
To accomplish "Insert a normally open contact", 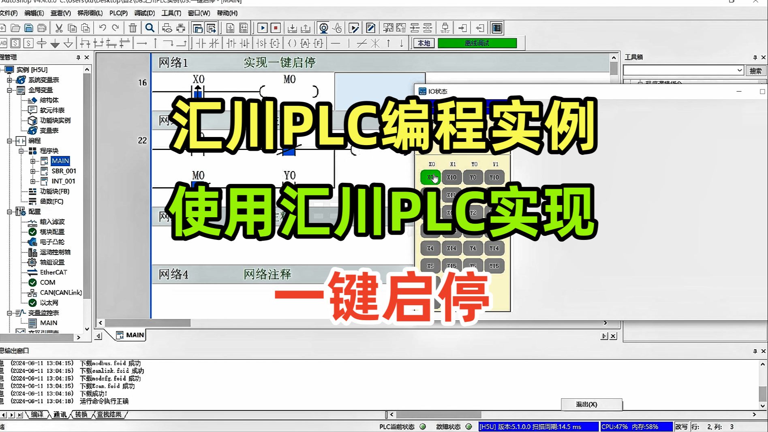I will click(x=201, y=43).
